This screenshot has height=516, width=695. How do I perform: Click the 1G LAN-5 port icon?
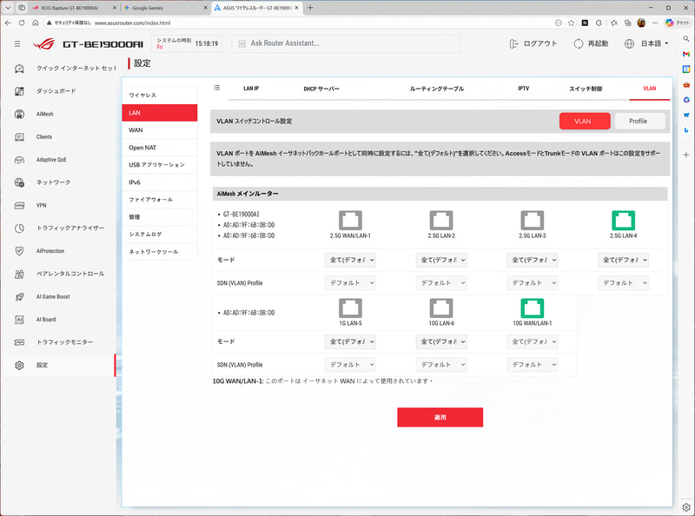coord(350,308)
